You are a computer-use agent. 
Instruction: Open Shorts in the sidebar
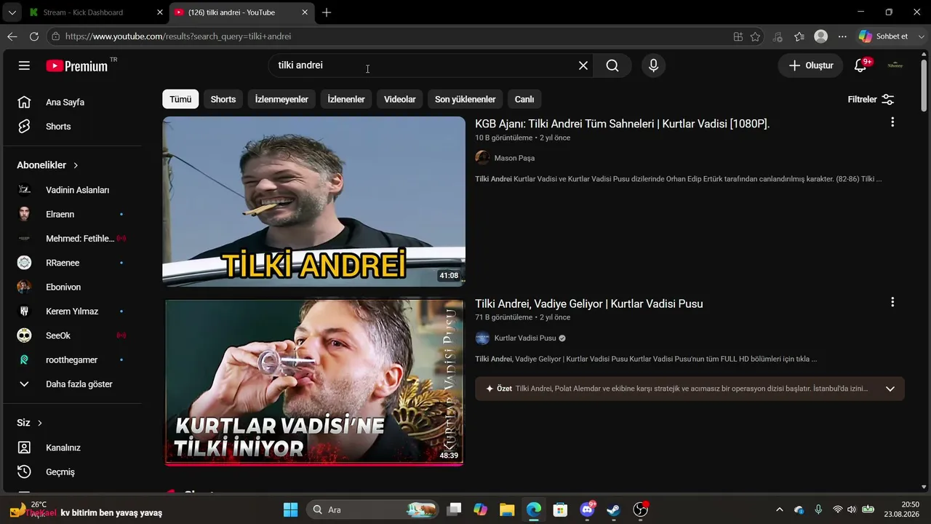pos(73,127)
